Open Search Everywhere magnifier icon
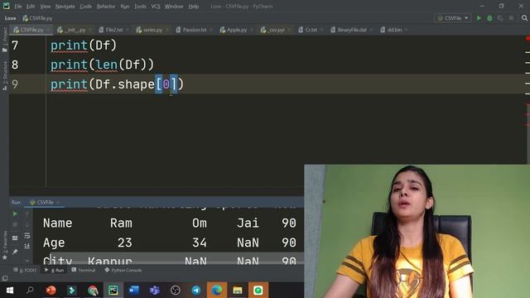This screenshot has height=298, width=530. click(x=524, y=18)
